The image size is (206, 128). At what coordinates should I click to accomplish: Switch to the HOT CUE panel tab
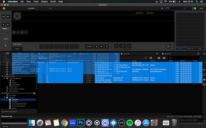coord(190,49)
